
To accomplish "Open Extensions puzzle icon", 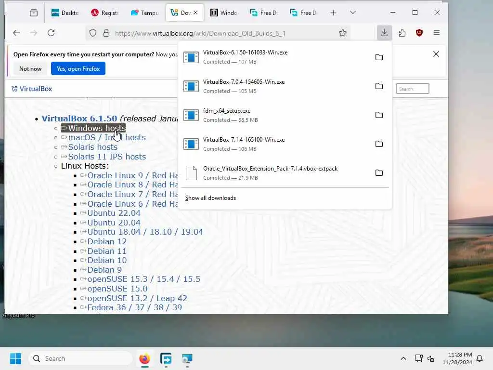I will point(402,33).
